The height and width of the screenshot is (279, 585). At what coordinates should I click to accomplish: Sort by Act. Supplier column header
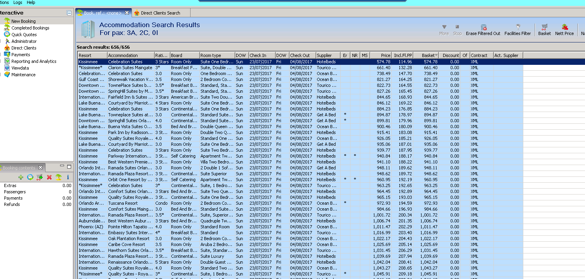tap(508, 55)
